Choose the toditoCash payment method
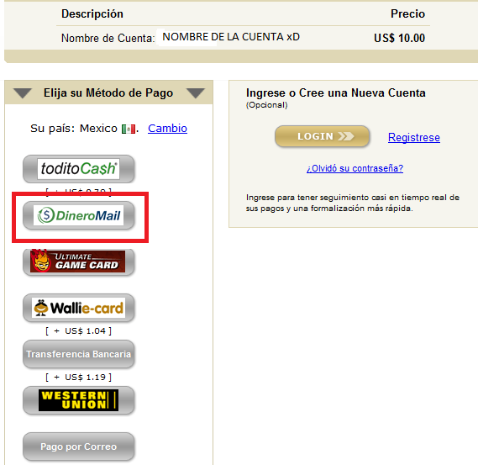The width and height of the screenshot is (478, 465). 79,169
